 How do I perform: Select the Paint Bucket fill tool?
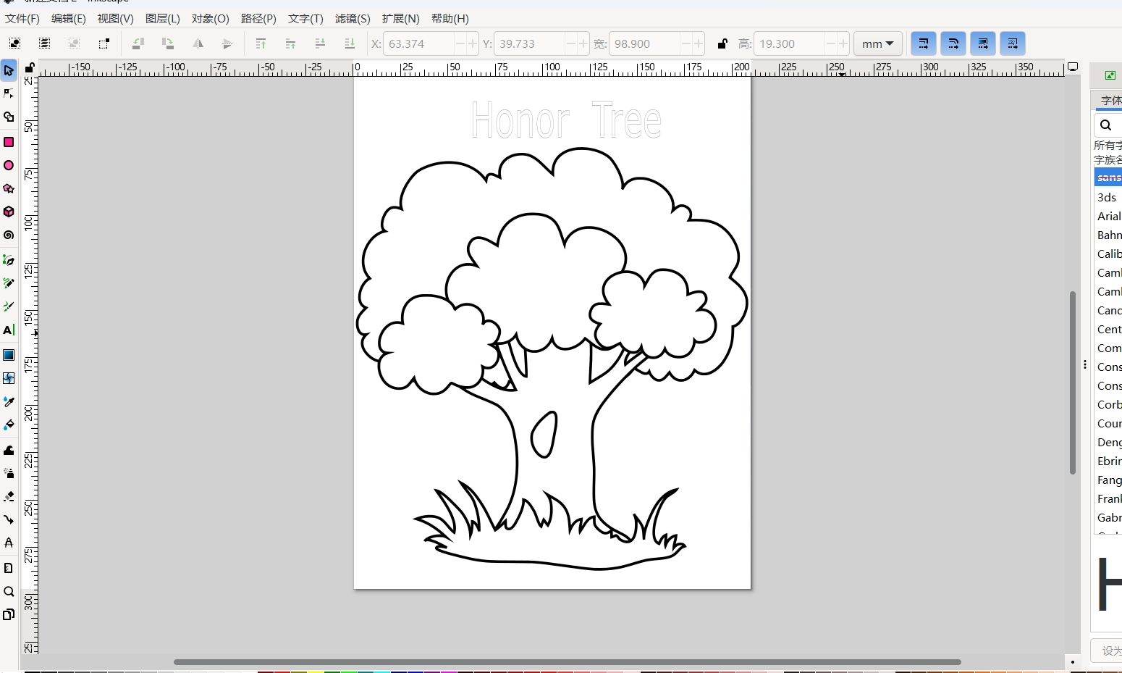[x=9, y=425]
